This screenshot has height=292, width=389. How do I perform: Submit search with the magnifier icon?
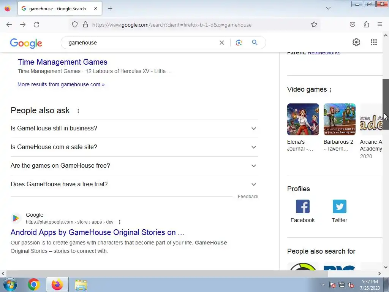point(255,43)
